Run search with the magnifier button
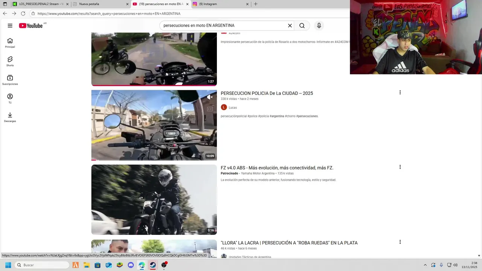This screenshot has width=482, height=271. (302, 26)
